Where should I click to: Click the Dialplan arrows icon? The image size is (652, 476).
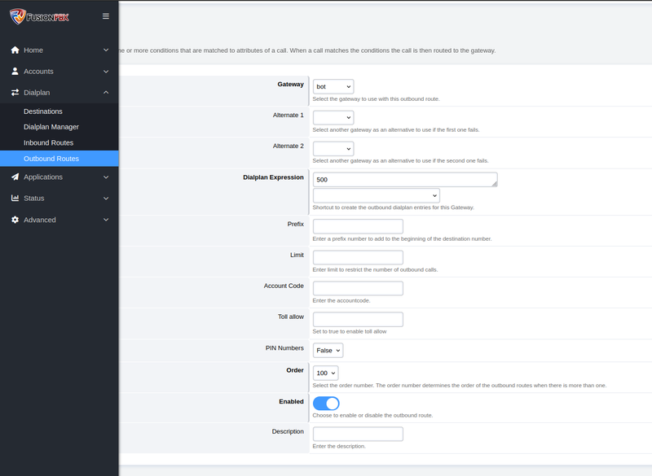point(15,93)
